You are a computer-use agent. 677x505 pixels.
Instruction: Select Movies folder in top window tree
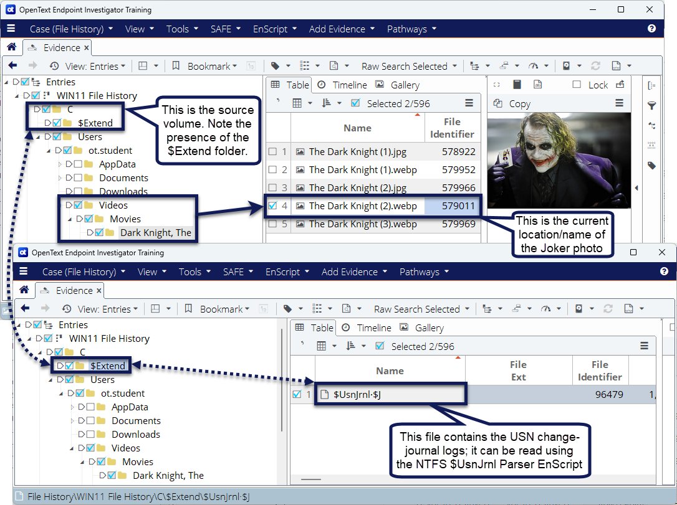pyautogui.click(x=125, y=219)
